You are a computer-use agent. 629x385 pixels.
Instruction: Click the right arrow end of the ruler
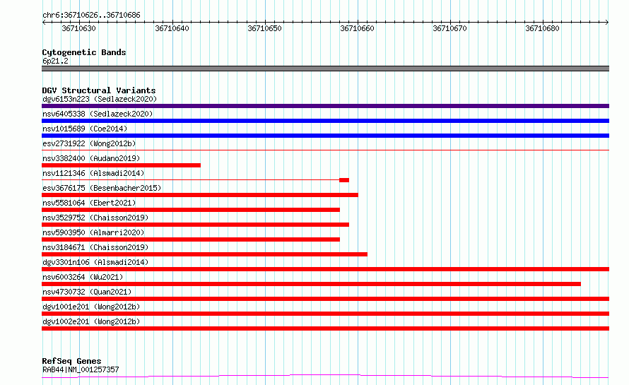pyautogui.click(x=606, y=23)
